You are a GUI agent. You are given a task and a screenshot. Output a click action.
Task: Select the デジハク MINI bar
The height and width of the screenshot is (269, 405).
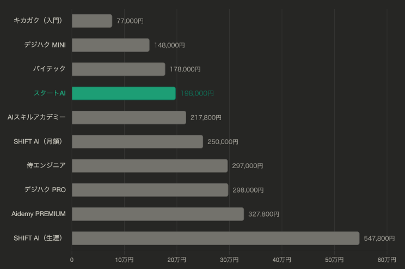(x=111, y=45)
